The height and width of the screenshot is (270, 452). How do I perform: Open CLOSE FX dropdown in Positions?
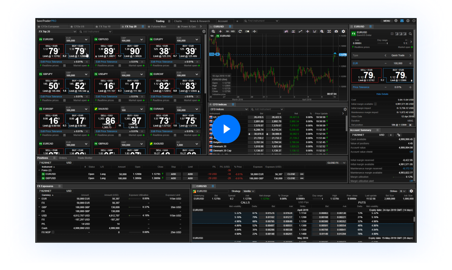337,163
